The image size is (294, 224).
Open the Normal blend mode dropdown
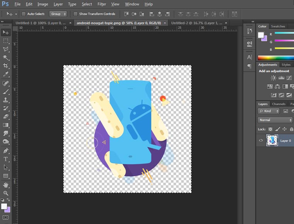click(x=275, y=120)
